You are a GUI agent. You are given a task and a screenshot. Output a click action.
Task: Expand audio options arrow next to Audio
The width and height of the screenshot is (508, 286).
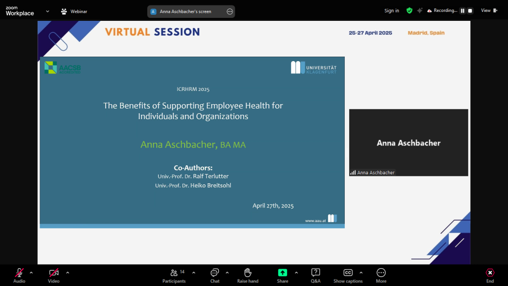click(31, 273)
